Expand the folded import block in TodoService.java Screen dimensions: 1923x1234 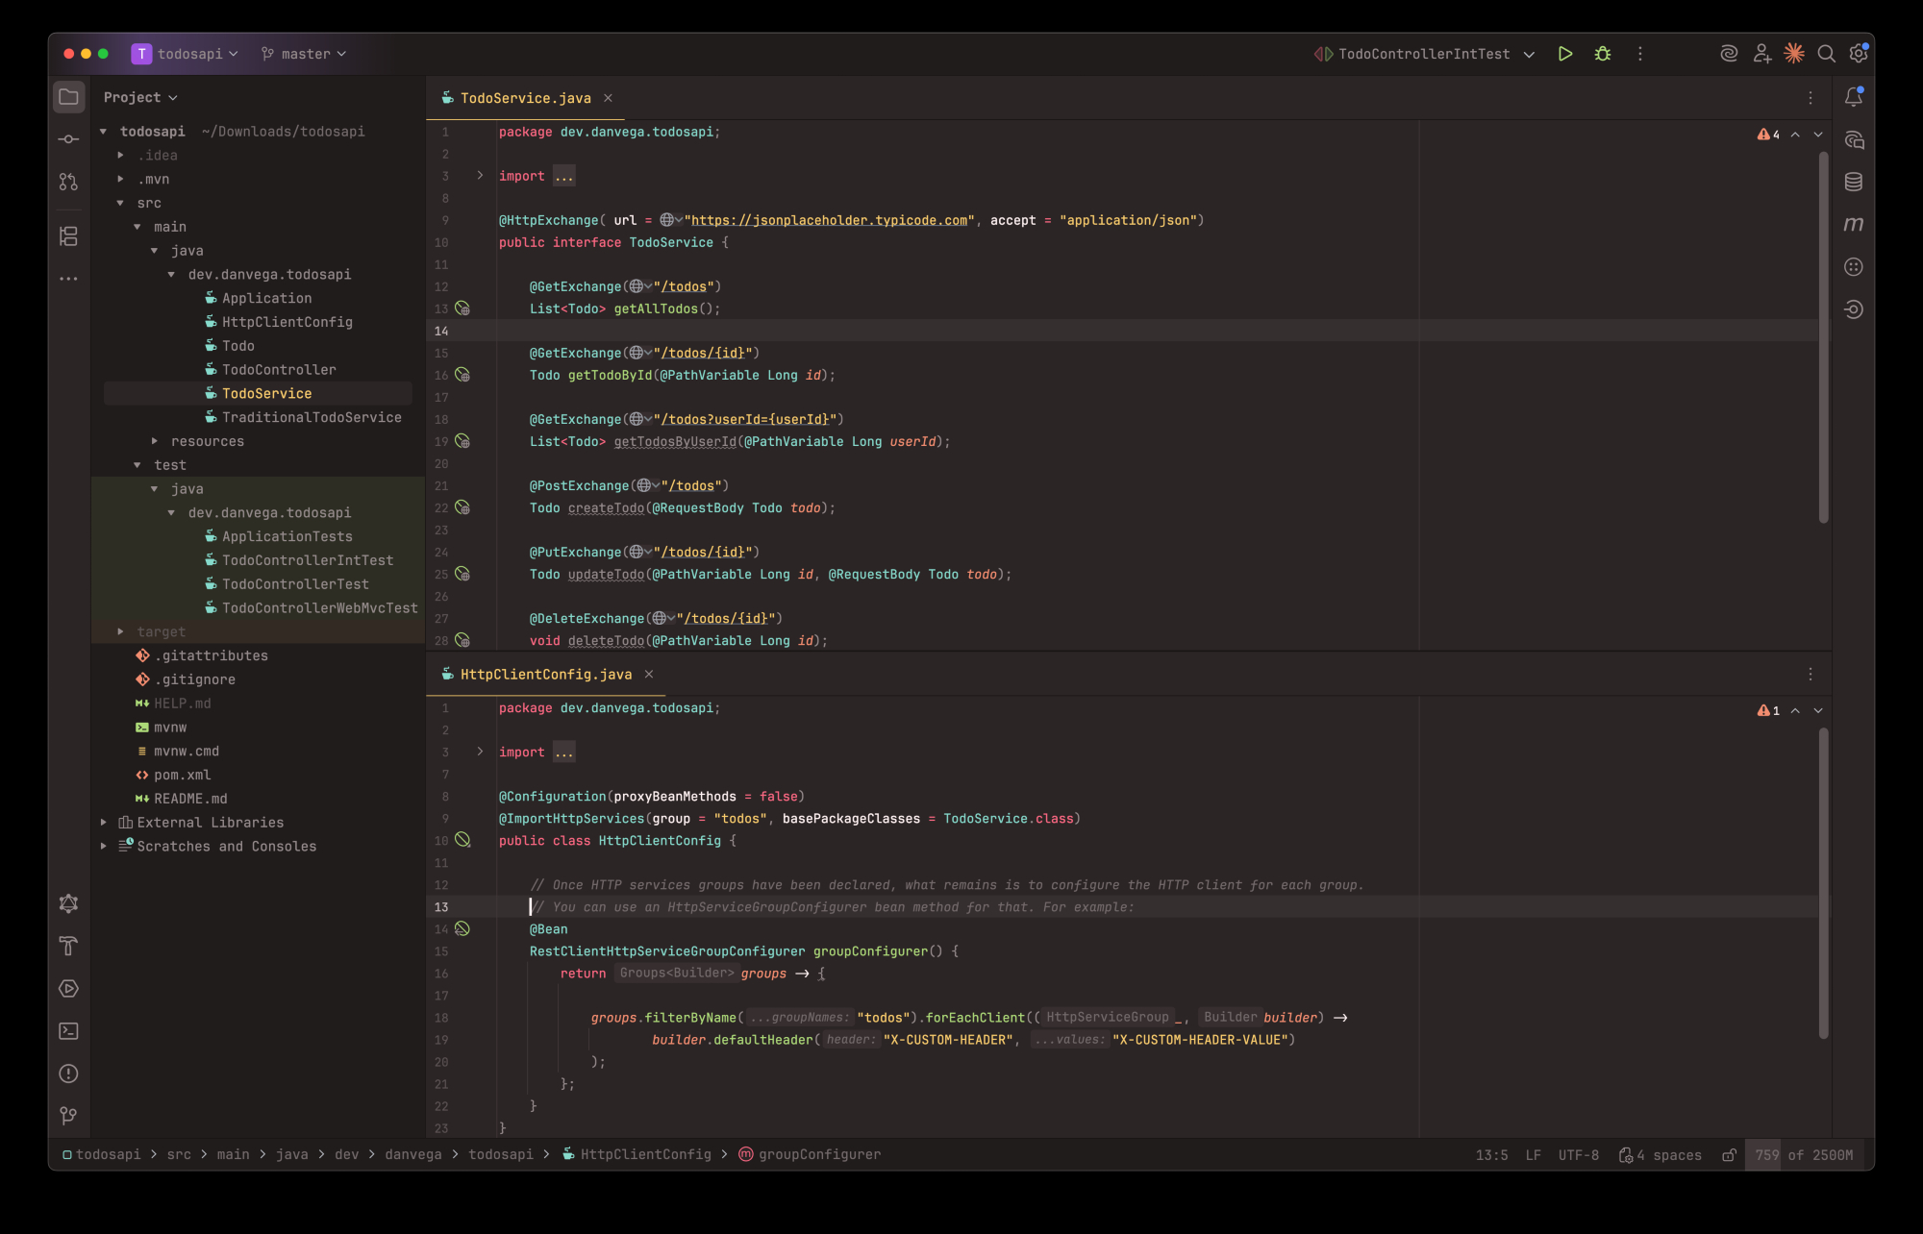pyautogui.click(x=480, y=176)
